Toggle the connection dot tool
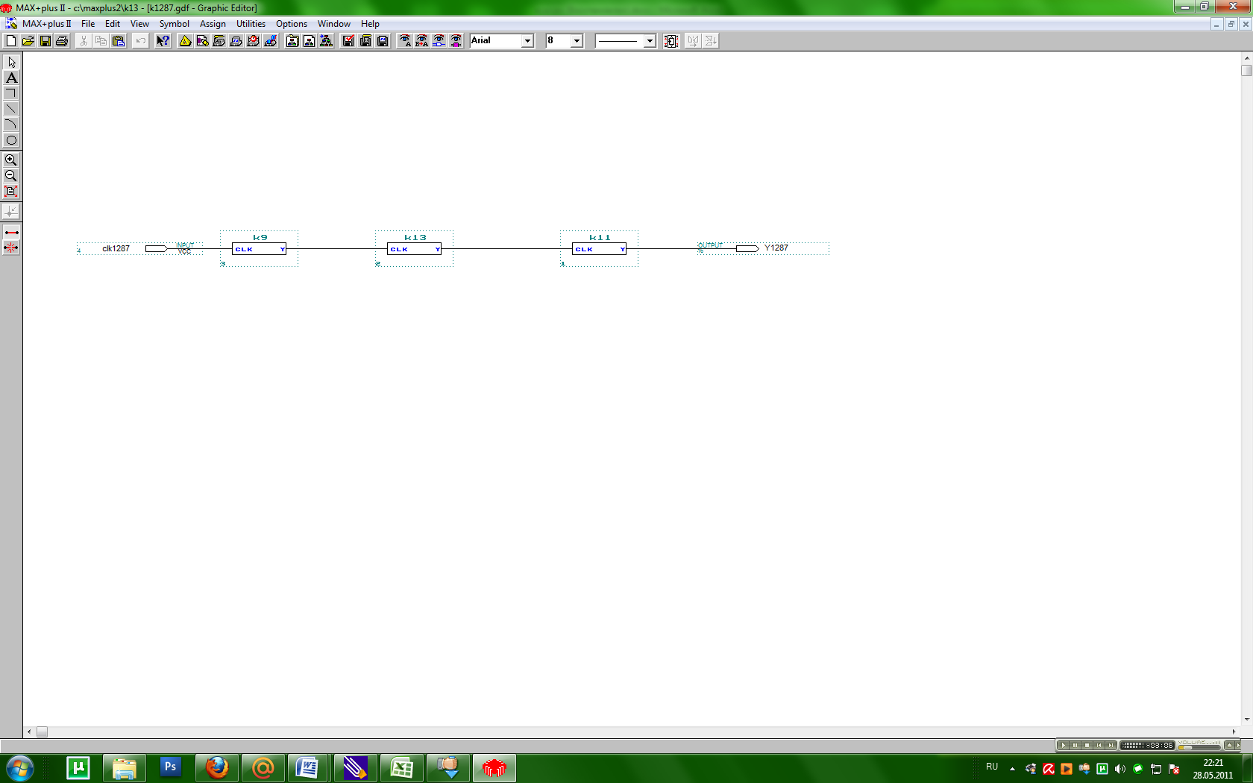The width and height of the screenshot is (1253, 783). pos(11,212)
